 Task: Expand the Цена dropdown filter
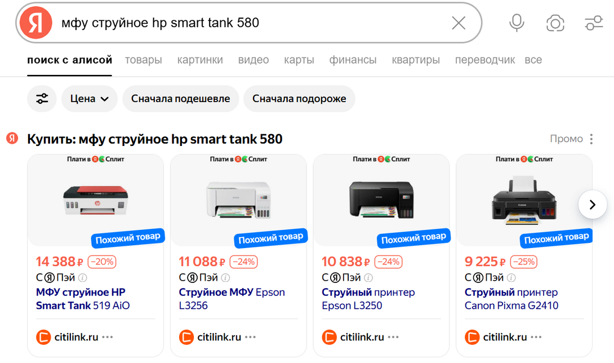[90, 99]
